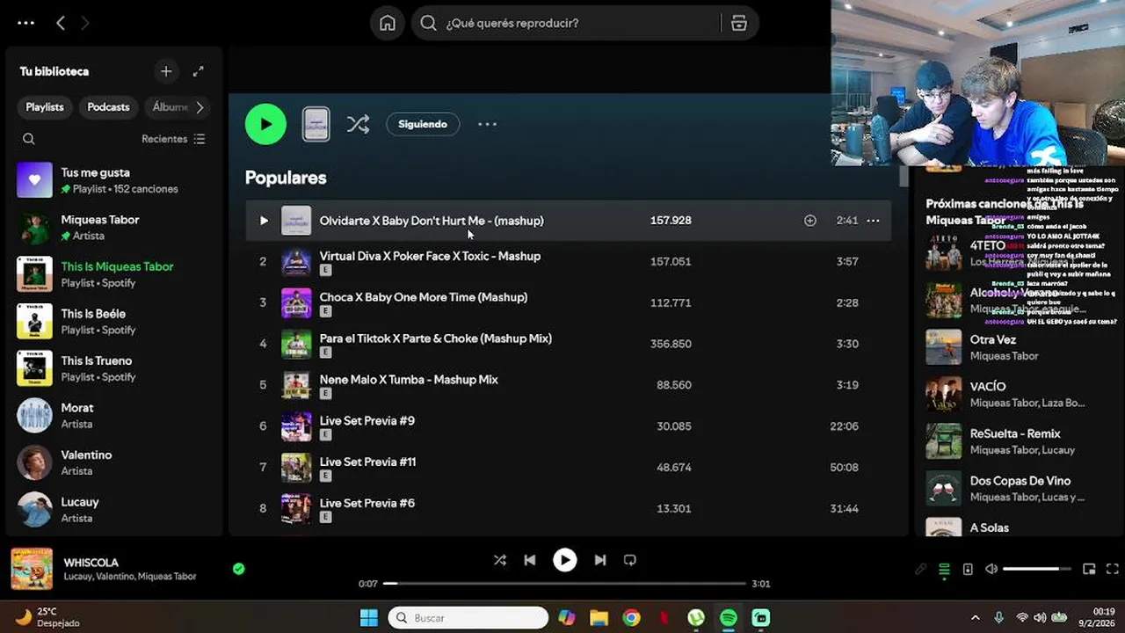Image resolution: width=1125 pixels, height=633 pixels.
Task: Select Live Set Previa #9 track
Action: pyautogui.click(x=569, y=426)
